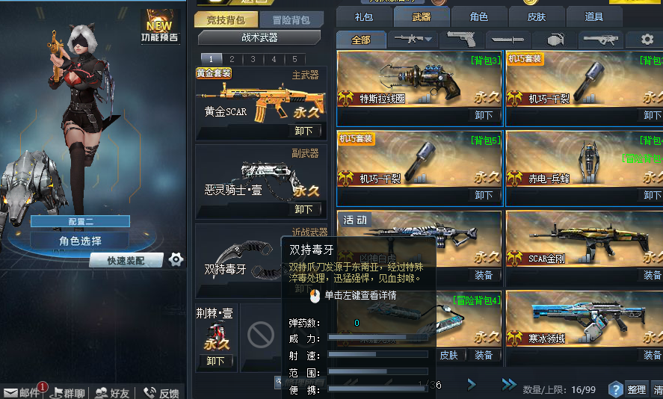The image size is (663, 399).
Task: Filter by the grenade icon
Action: point(555,40)
